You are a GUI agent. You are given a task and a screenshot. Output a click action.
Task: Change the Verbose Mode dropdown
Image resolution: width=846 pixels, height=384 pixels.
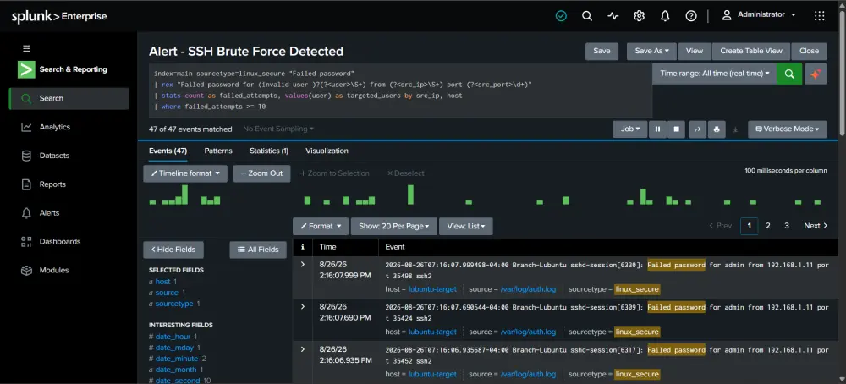(787, 129)
